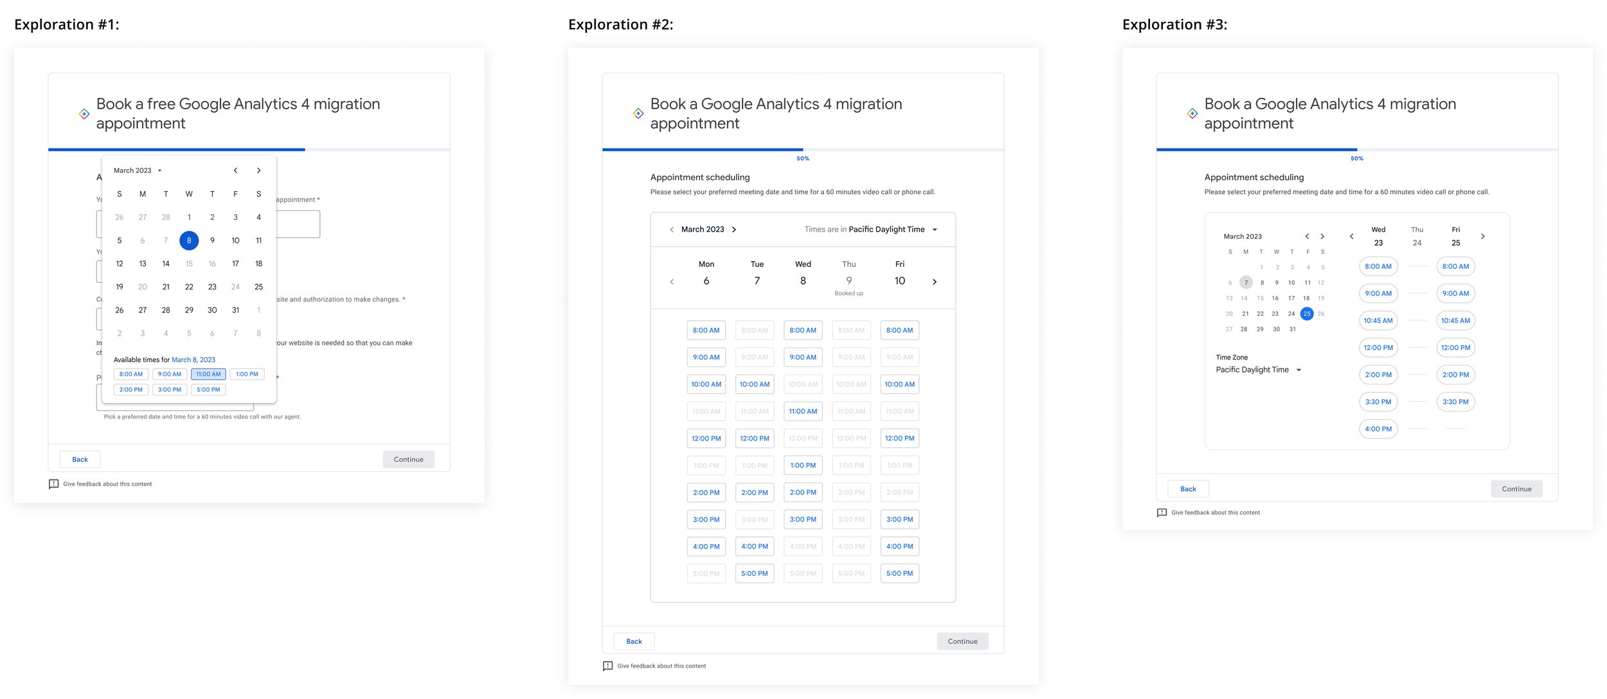This screenshot has width=1607, height=699.
Task: Go to previous month in Exploration #3 mini calendar
Action: 1307,237
